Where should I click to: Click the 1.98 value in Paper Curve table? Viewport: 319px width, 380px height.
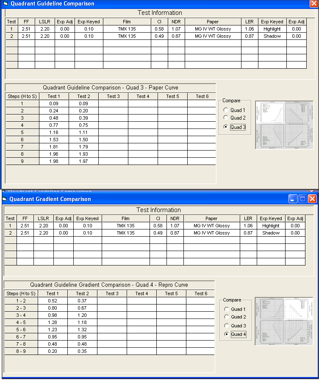[x=53, y=161]
